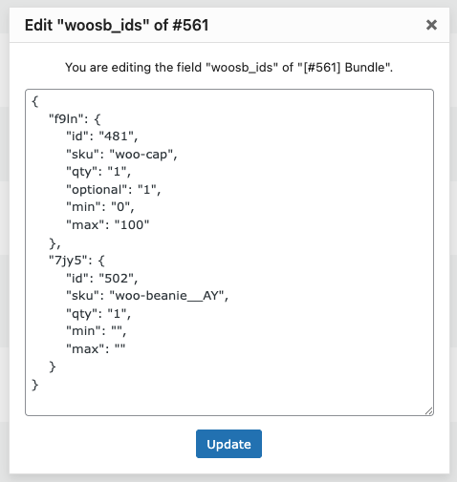The height and width of the screenshot is (482, 457).
Task: Click the "woo-beanie__AY" sku value
Action: pyautogui.click(x=167, y=296)
